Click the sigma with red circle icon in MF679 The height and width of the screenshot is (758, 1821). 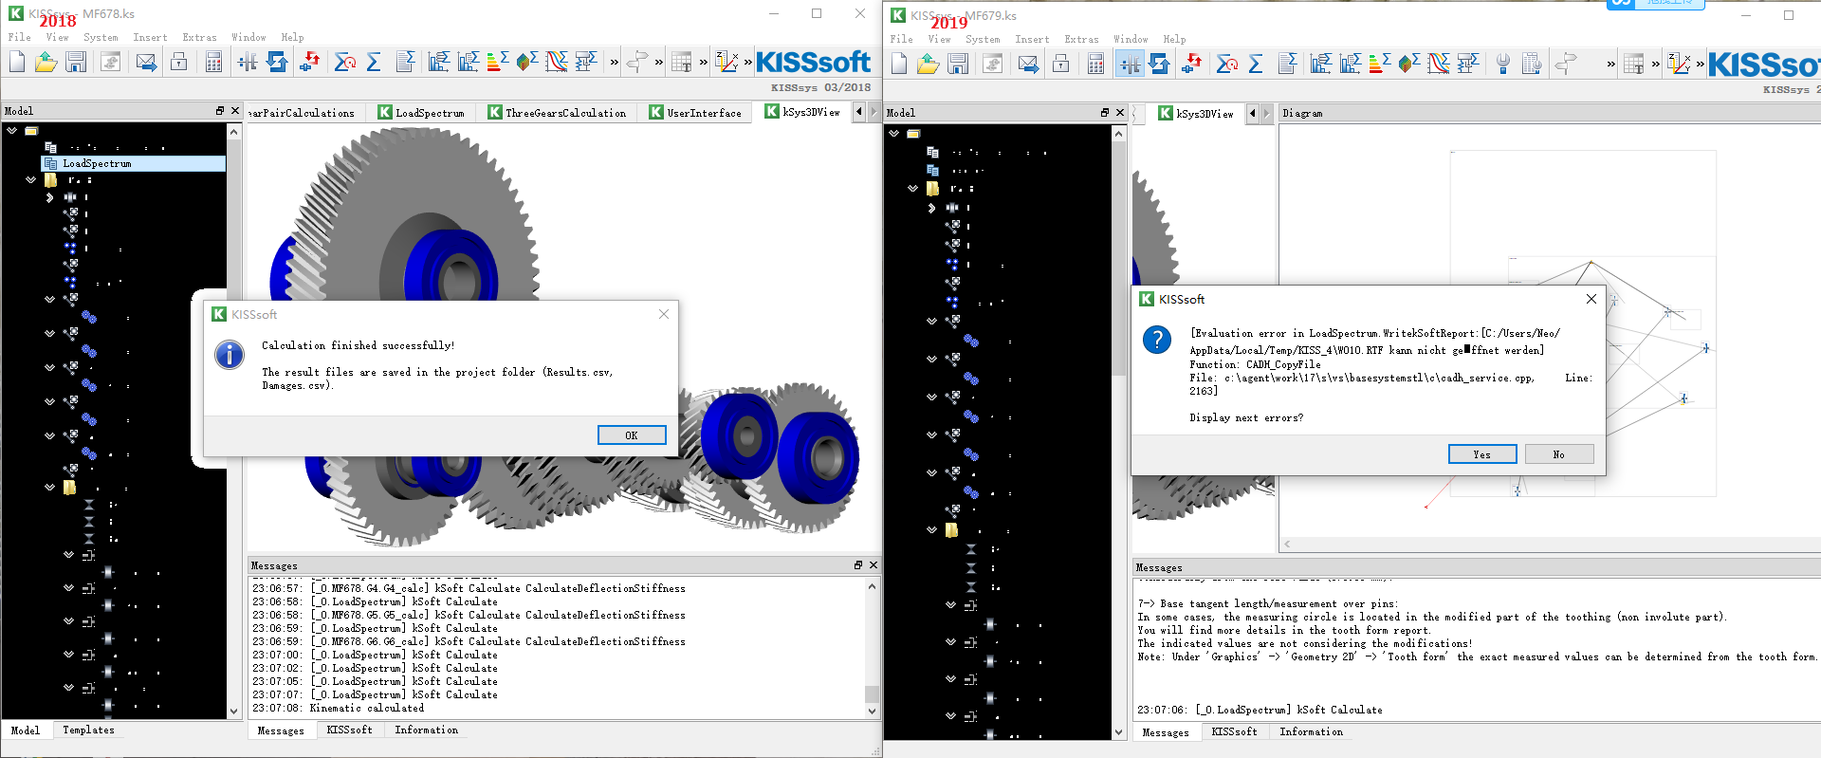click(1226, 65)
